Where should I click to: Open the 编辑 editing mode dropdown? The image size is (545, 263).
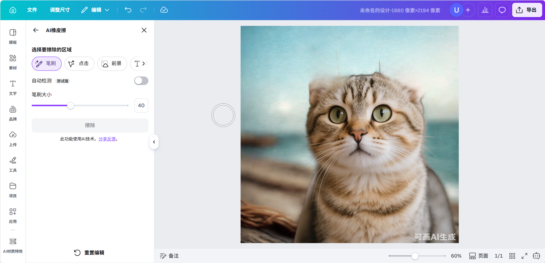click(95, 10)
